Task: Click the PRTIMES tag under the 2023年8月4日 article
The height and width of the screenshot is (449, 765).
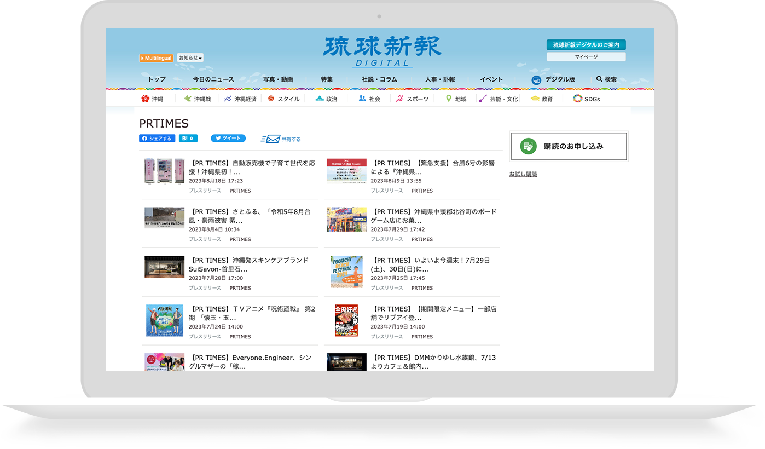Action: tap(240, 239)
